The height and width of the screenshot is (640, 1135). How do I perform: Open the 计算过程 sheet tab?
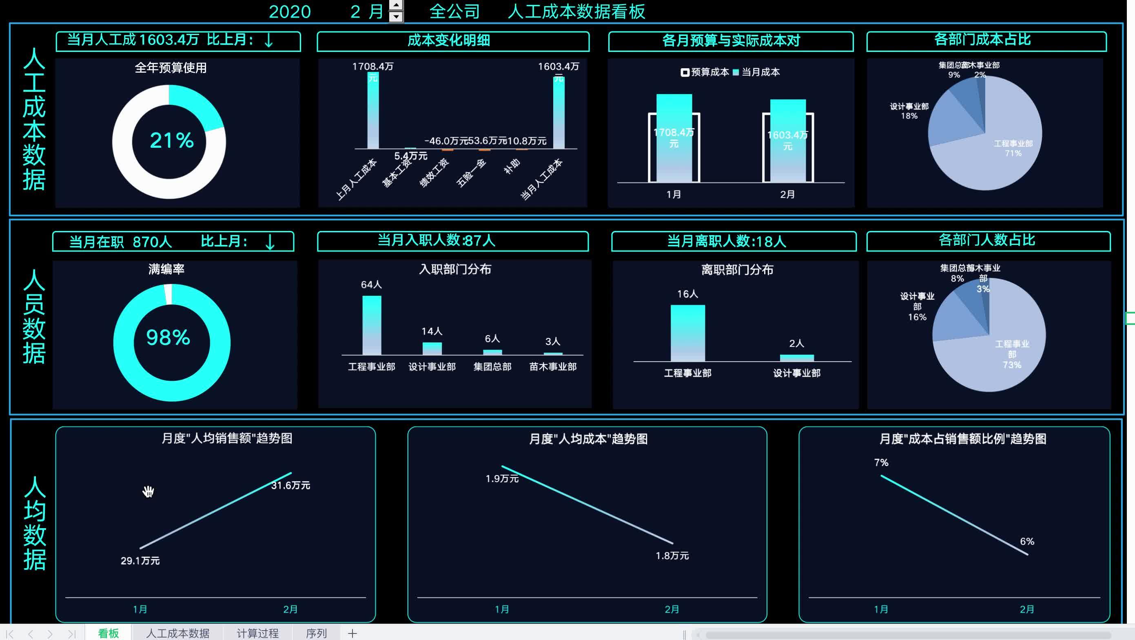[257, 633]
